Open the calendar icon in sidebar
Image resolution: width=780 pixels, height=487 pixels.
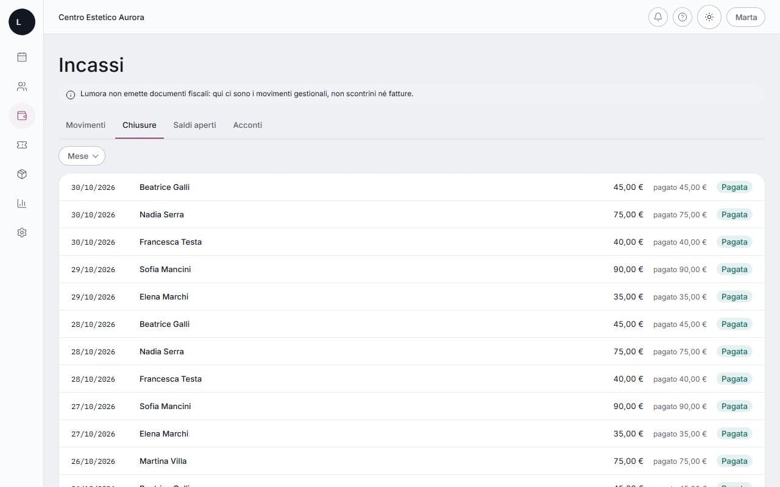[22, 57]
